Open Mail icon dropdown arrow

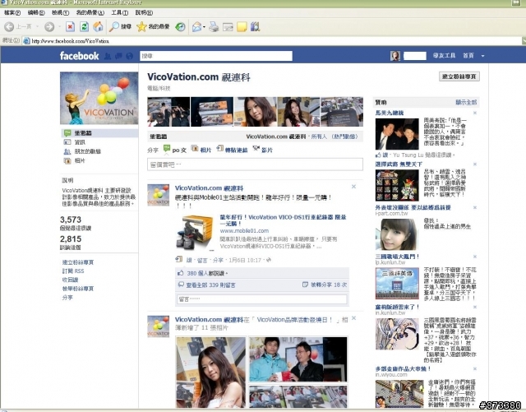(204, 27)
